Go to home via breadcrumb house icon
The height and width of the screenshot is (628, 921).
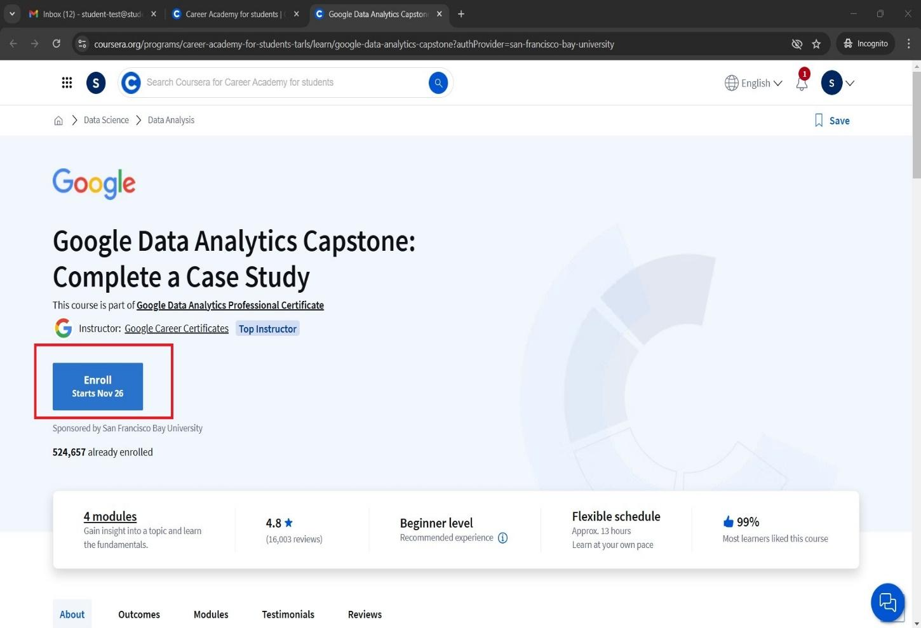tap(58, 121)
